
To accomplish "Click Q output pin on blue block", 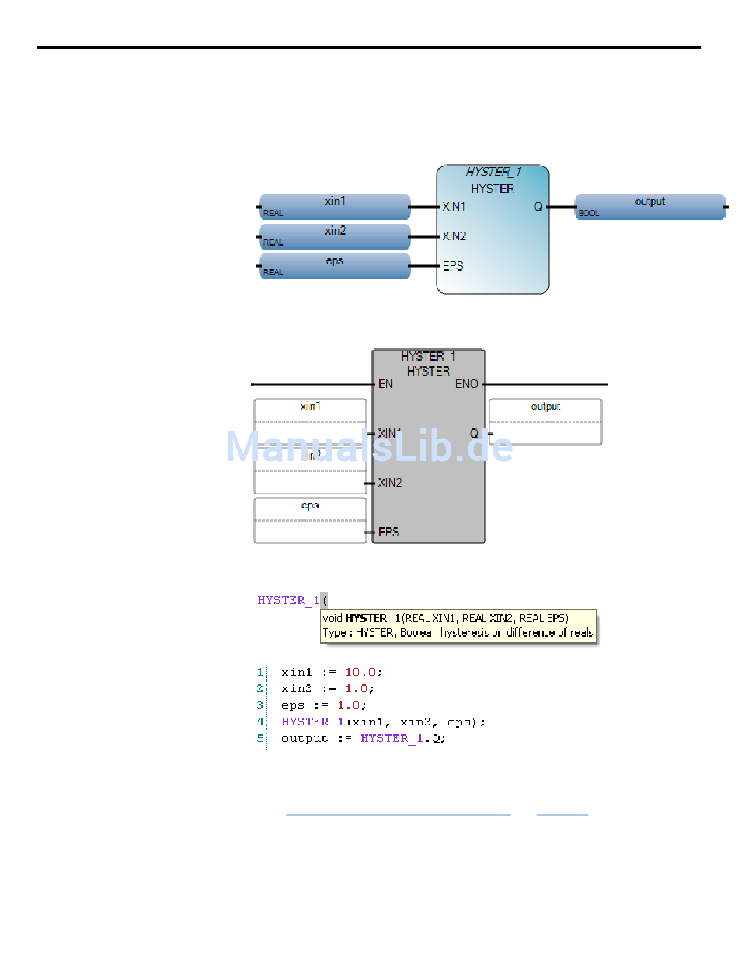I will (538, 207).
